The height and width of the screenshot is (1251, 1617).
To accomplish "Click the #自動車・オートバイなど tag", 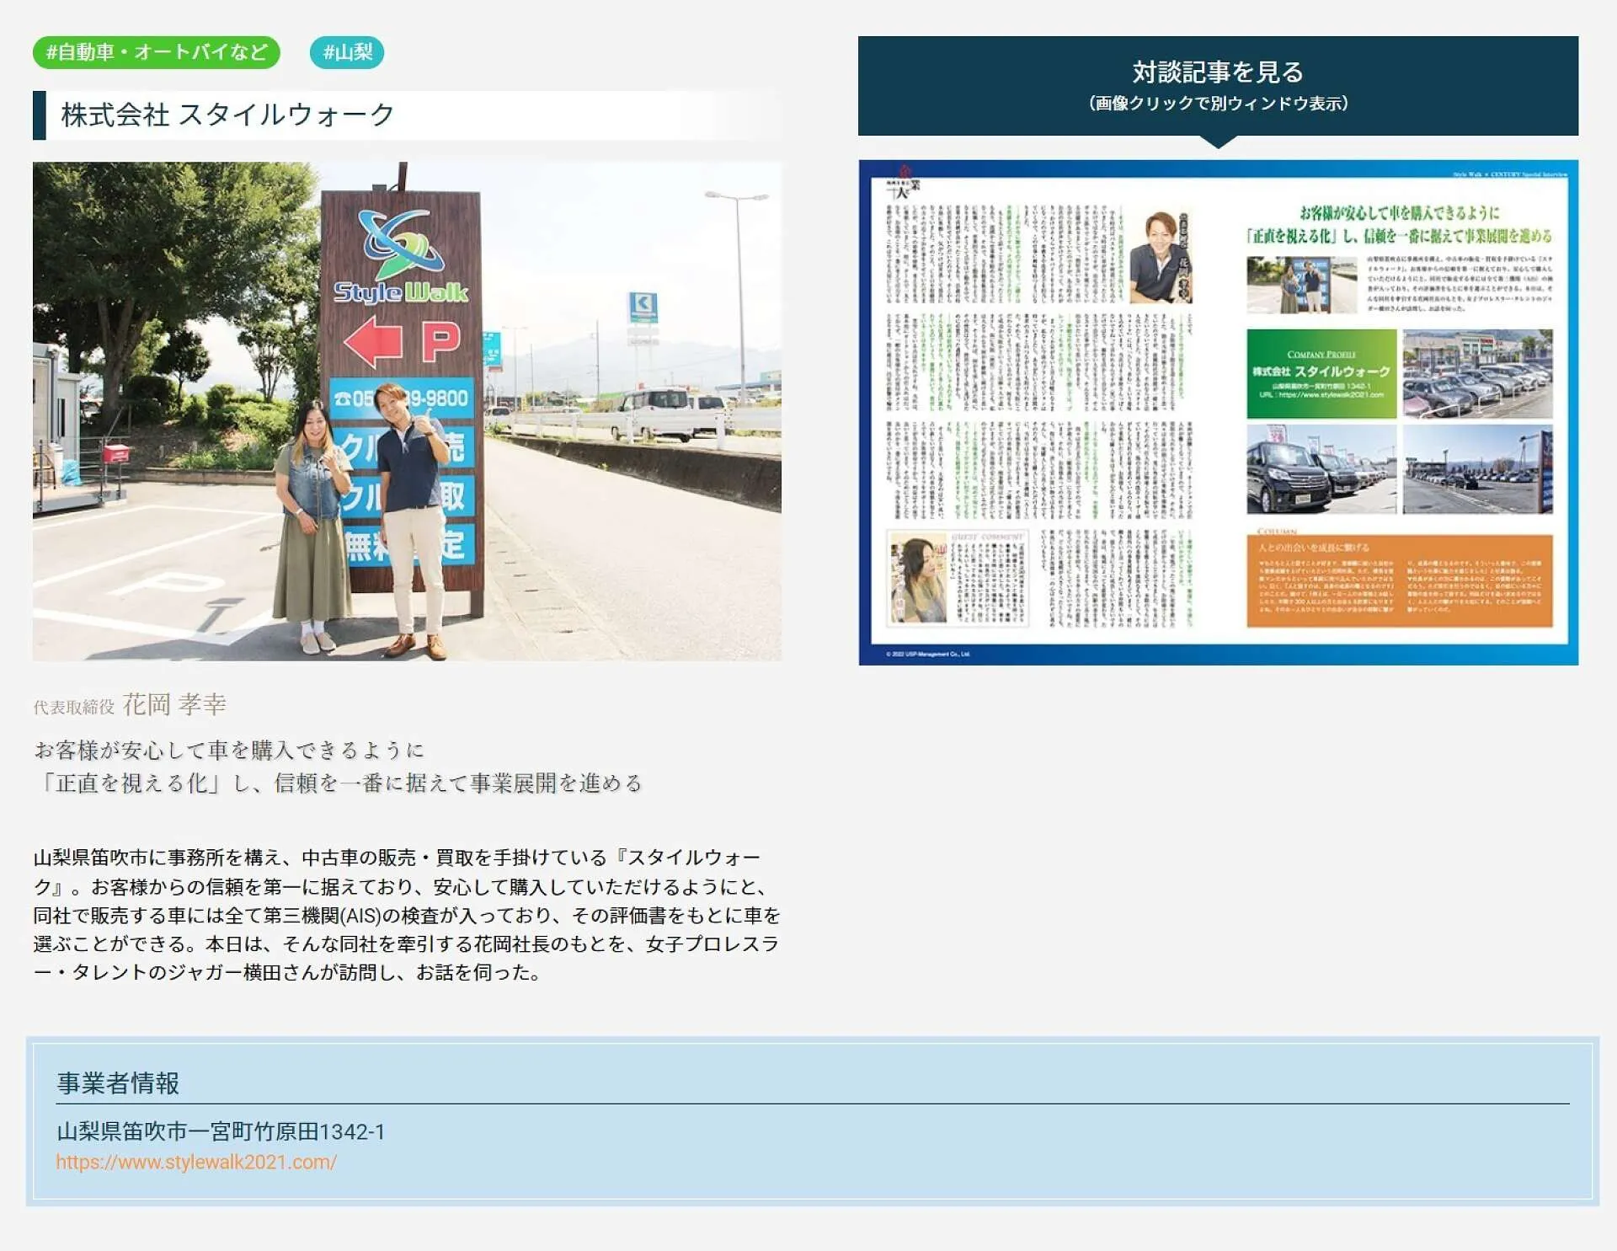I will coord(157,52).
